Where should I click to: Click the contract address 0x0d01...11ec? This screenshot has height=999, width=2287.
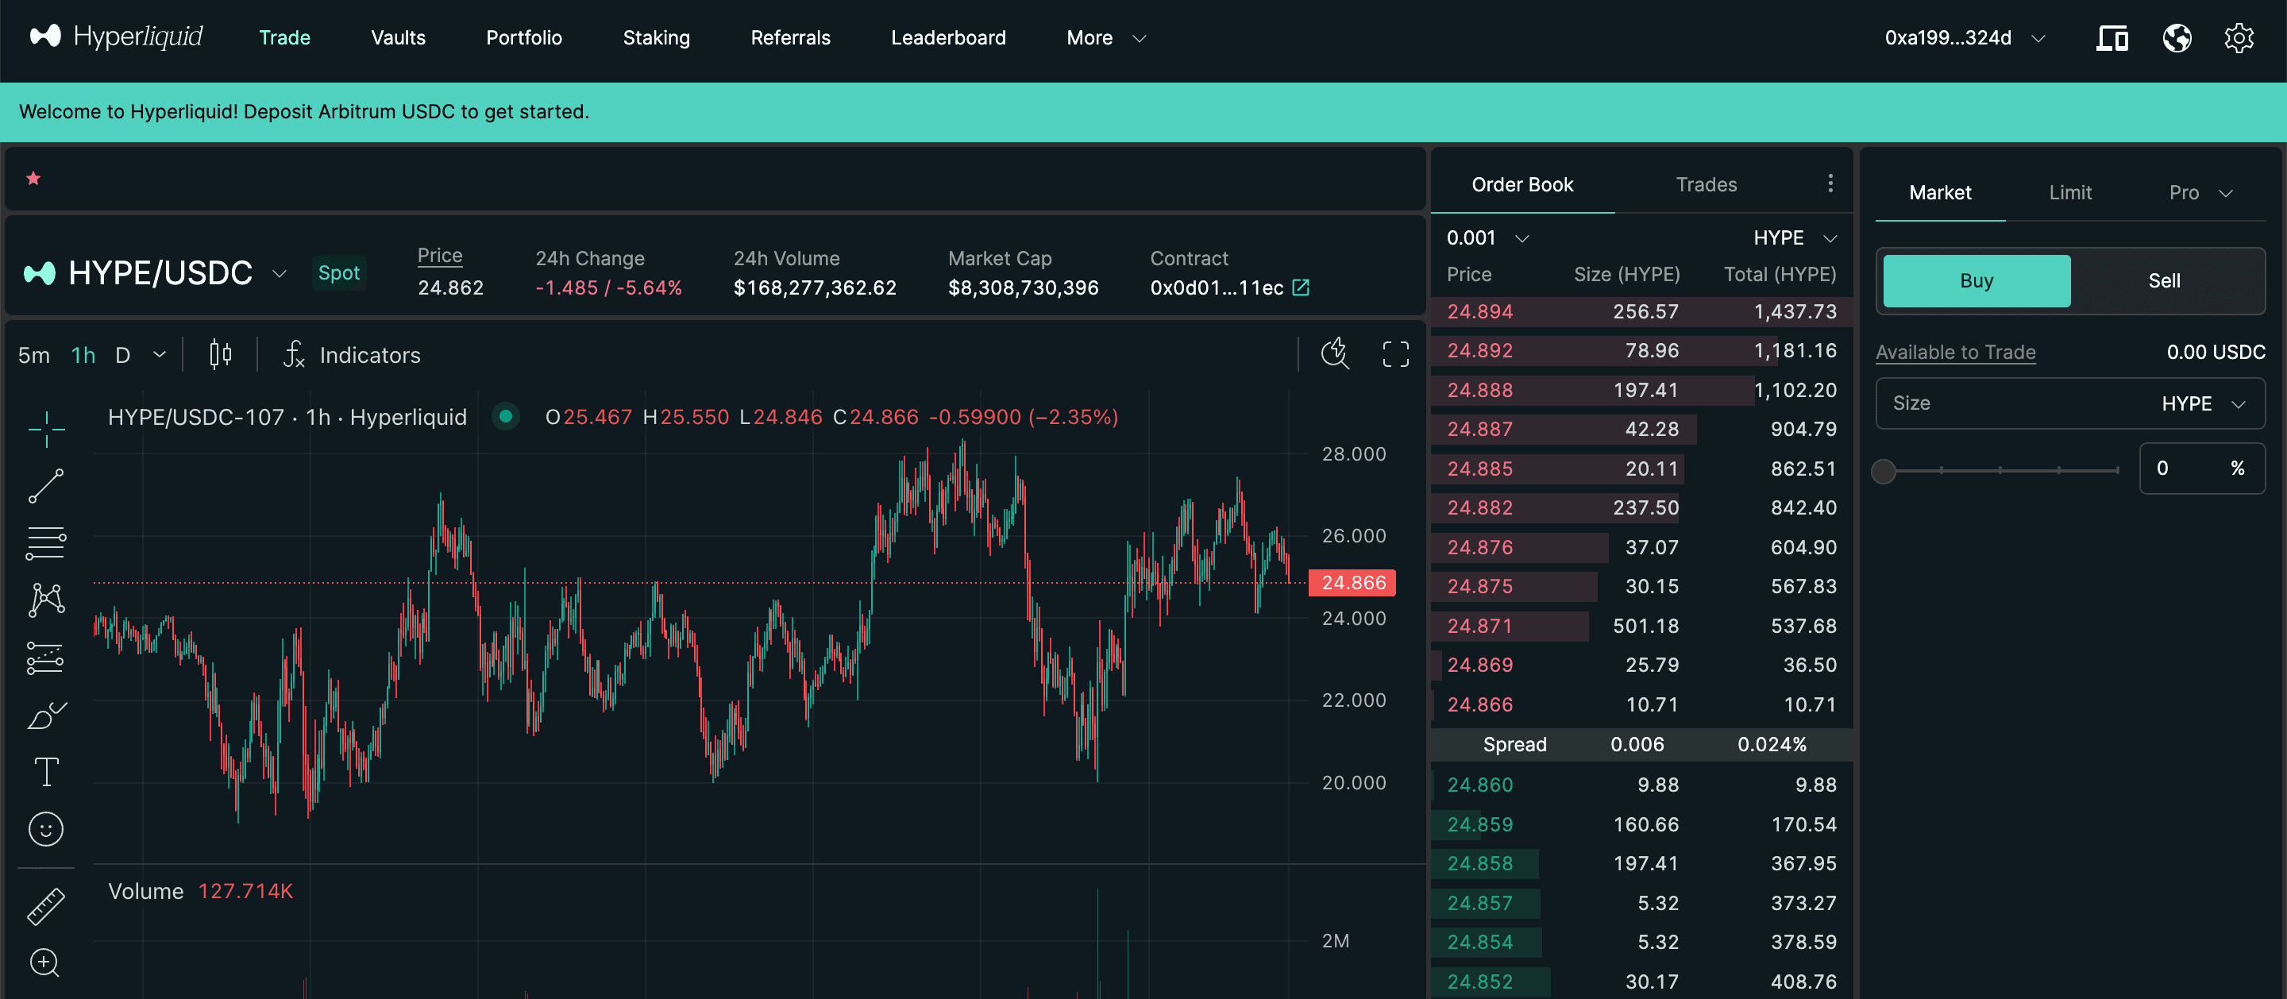(1217, 287)
